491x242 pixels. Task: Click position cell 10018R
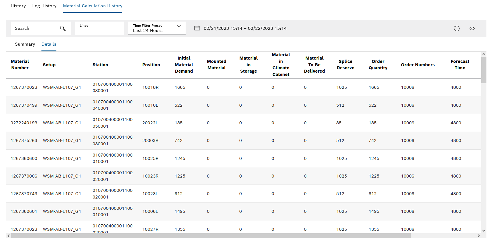151,87
